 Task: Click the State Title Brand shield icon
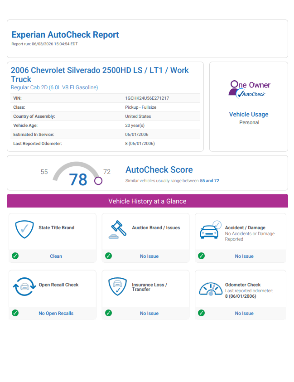coord(24,229)
